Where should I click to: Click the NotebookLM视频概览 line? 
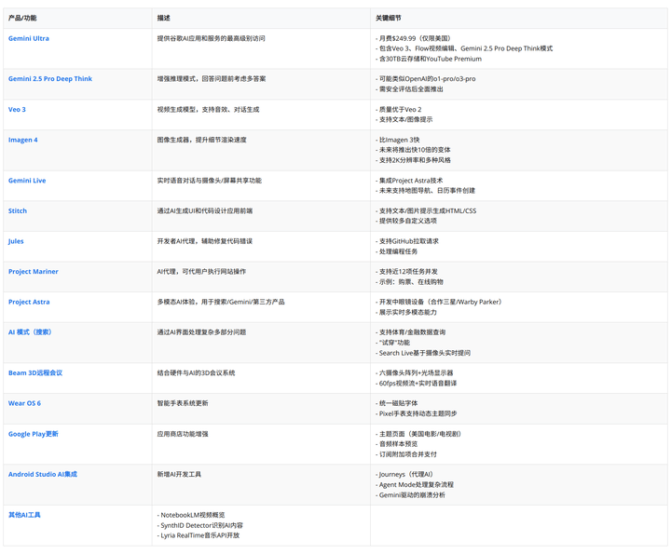(x=191, y=515)
